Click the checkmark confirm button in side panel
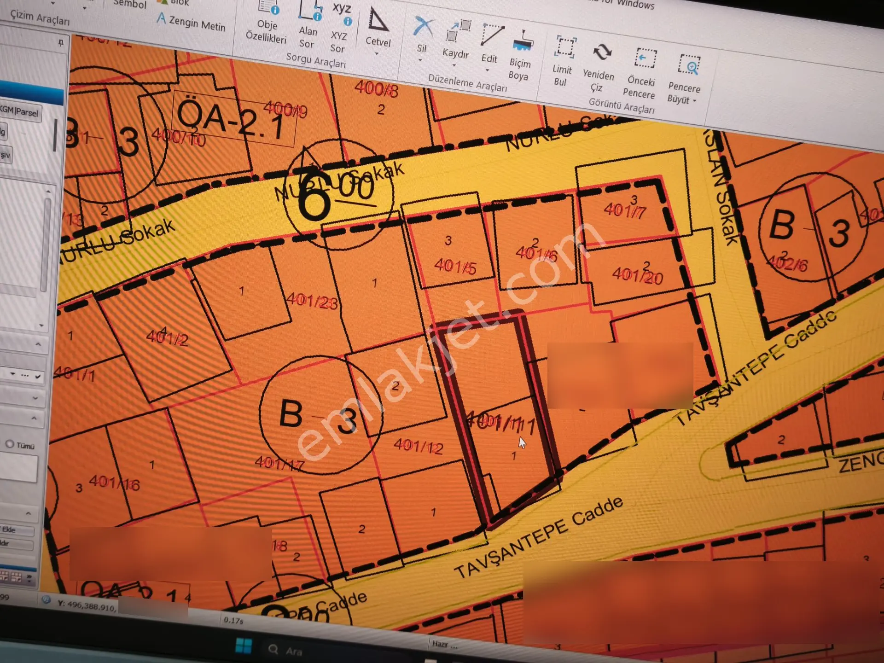The image size is (884, 663). coord(38,376)
